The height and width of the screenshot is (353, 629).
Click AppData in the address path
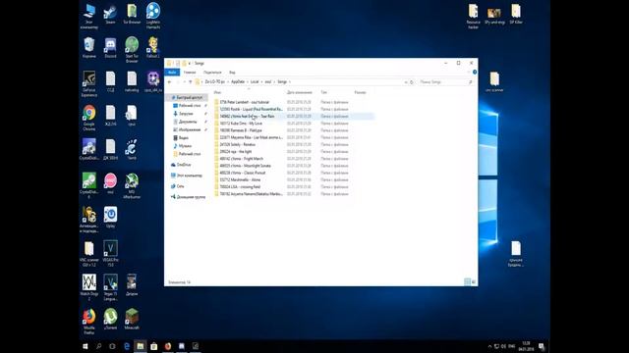[238, 81]
